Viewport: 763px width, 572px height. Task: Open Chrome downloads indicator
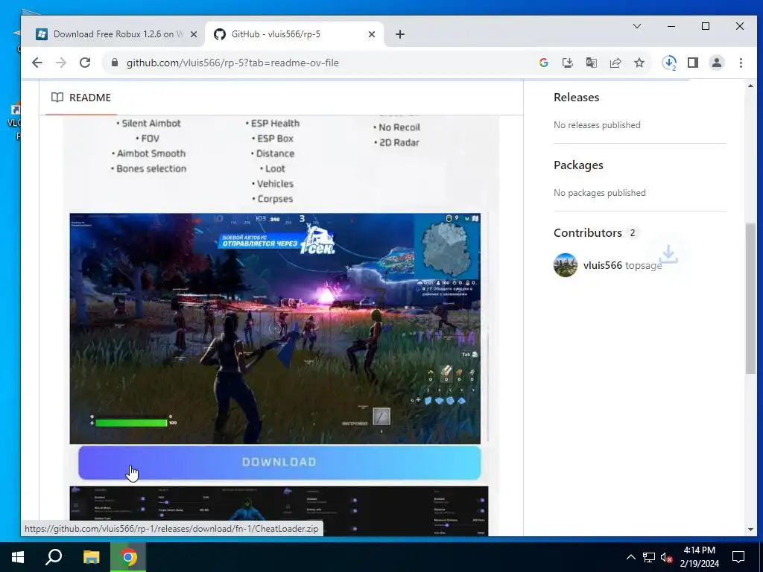click(x=669, y=63)
